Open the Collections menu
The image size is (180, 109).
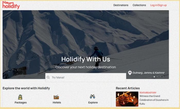[x=139, y=5]
